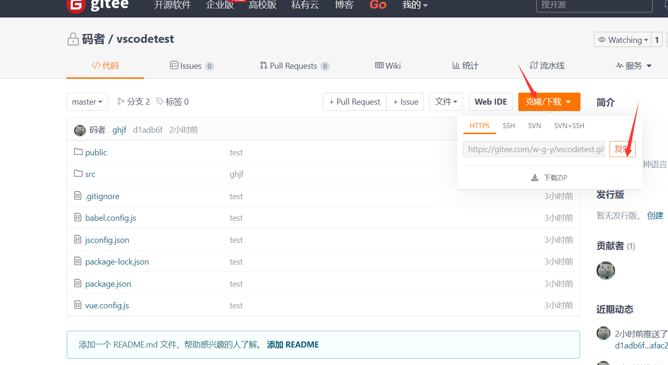Image resolution: width=668 pixels, height=365 pixels.
Task: Click the vue.config.js file icon
Action: [x=78, y=305]
